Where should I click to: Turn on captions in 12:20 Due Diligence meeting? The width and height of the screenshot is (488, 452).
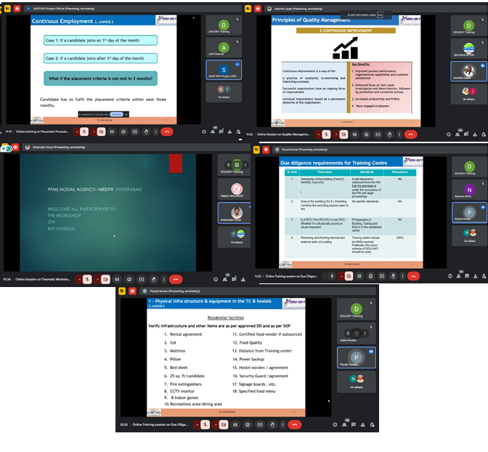pyautogui.click(x=235, y=424)
